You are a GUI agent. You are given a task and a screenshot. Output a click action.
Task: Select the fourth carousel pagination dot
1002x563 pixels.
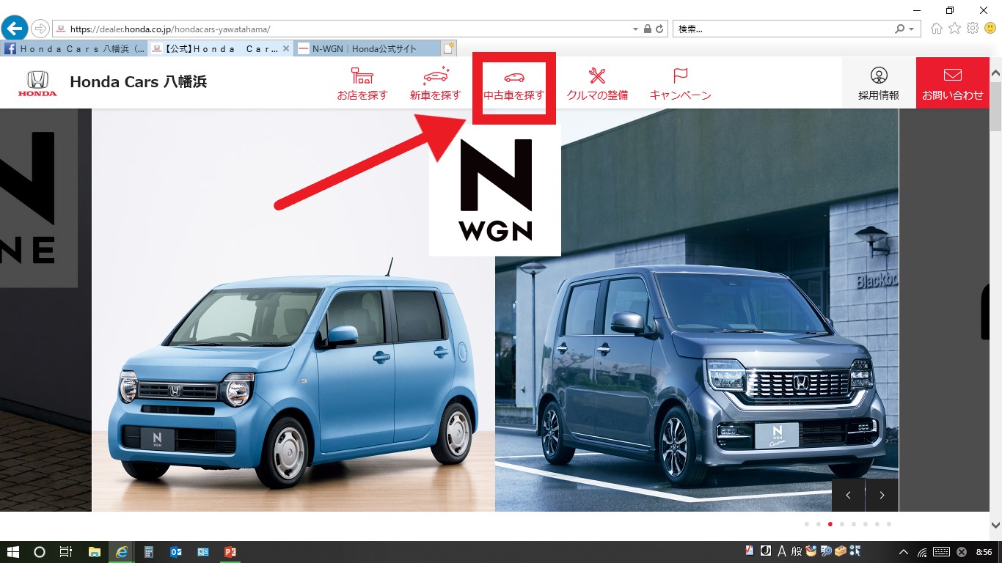[842, 524]
